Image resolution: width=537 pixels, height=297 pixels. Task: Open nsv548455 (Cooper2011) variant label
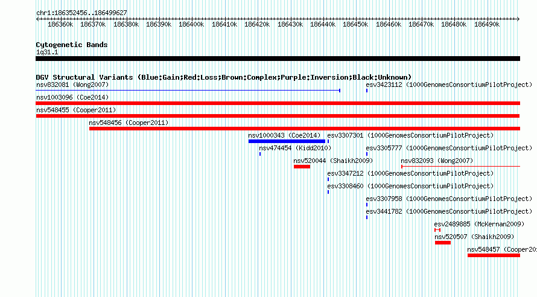click(x=76, y=110)
